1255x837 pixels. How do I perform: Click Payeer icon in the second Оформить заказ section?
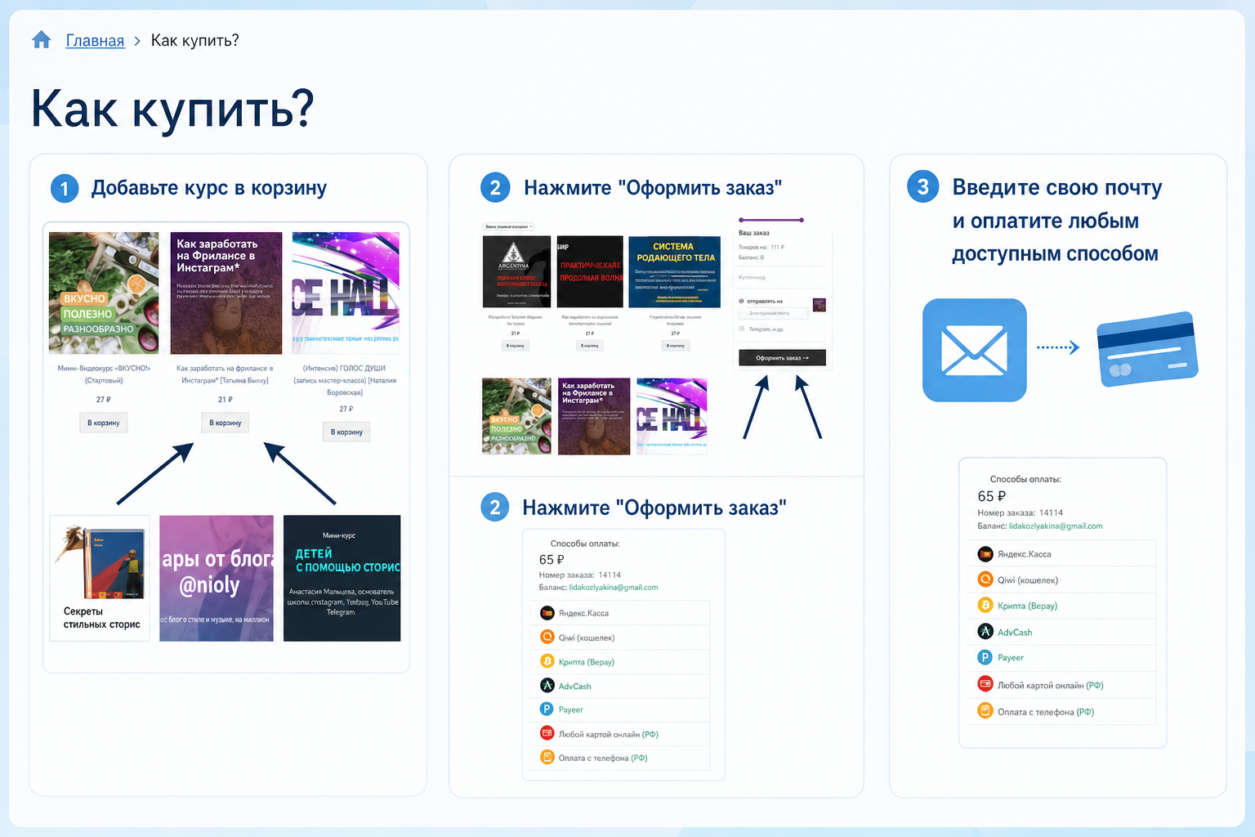tap(547, 709)
